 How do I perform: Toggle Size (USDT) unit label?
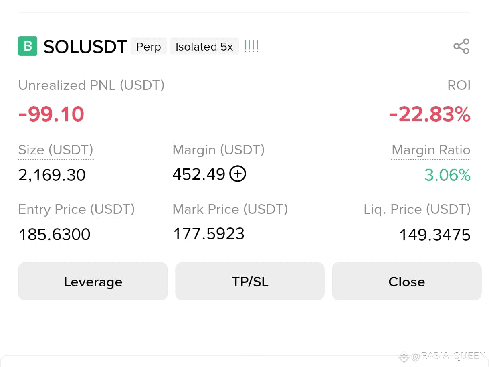56,150
